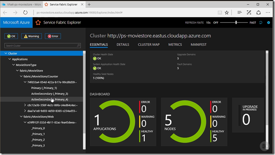Collapse the Applications tree node
Image resolution: width=275 pixels, height=155 pixels.
(x=10, y=59)
